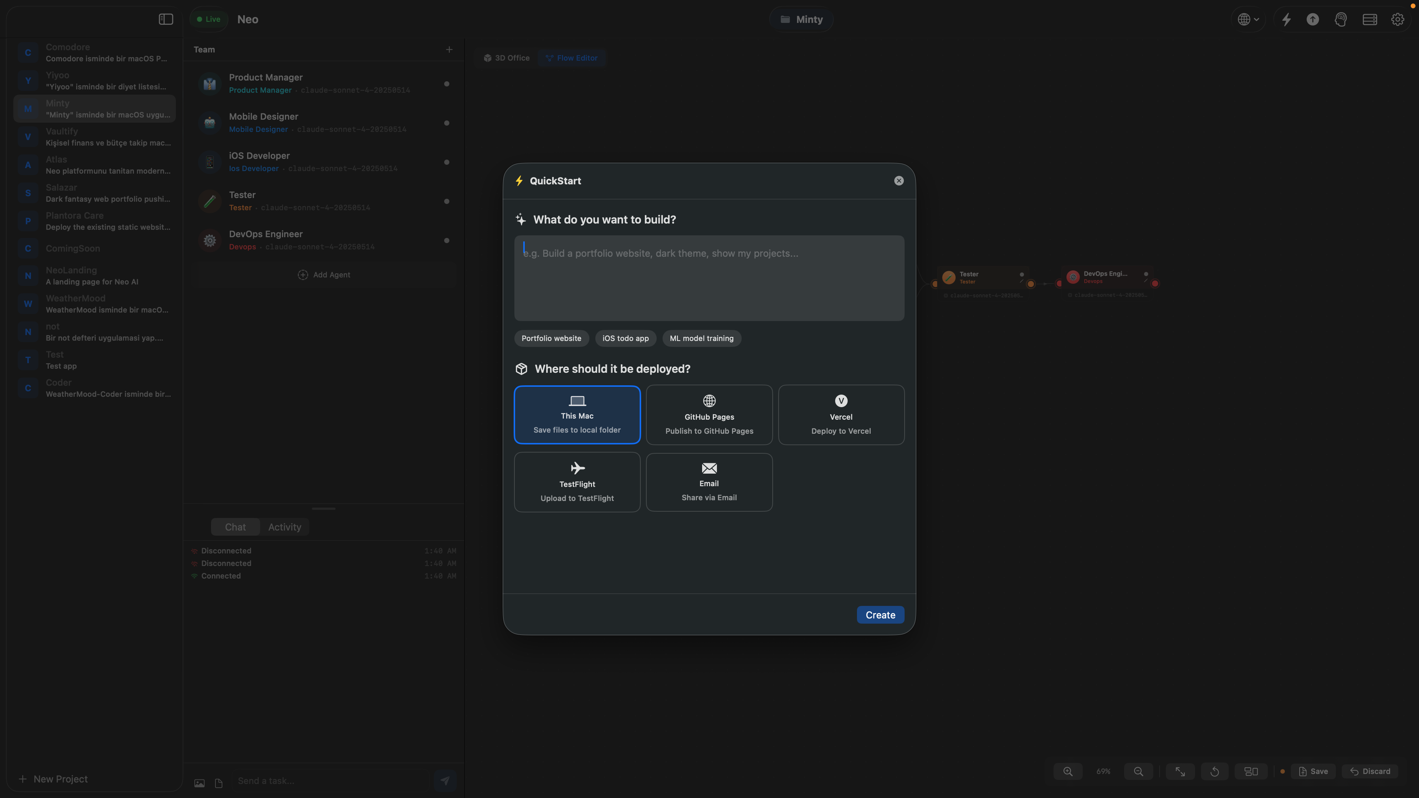Zoom in the flow canvas
The height and width of the screenshot is (798, 1419).
(x=1068, y=771)
